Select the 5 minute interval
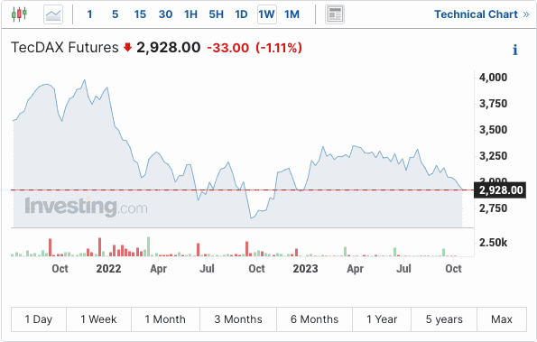This screenshot has height=342, width=537. click(116, 14)
